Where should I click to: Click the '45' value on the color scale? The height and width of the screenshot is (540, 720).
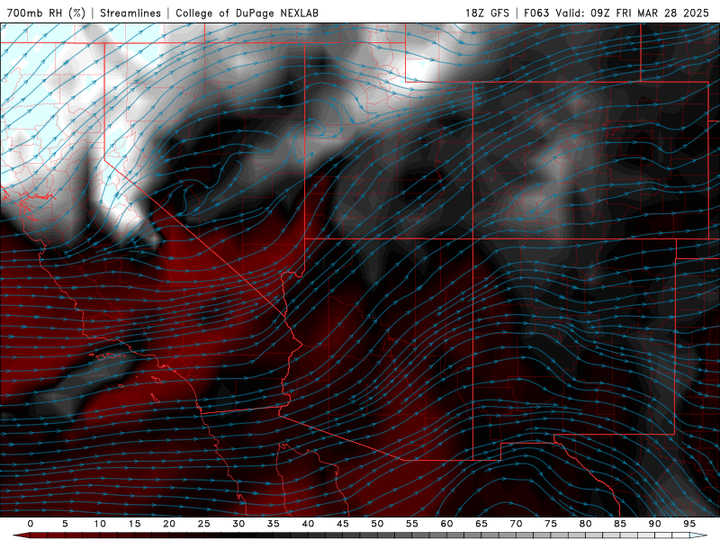(x=343, y=524)
